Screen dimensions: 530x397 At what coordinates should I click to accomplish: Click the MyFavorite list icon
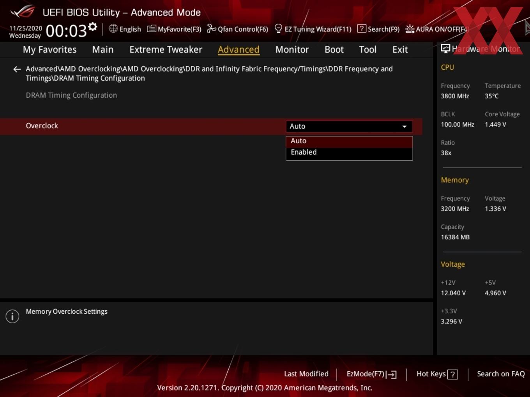pos(151,29)
